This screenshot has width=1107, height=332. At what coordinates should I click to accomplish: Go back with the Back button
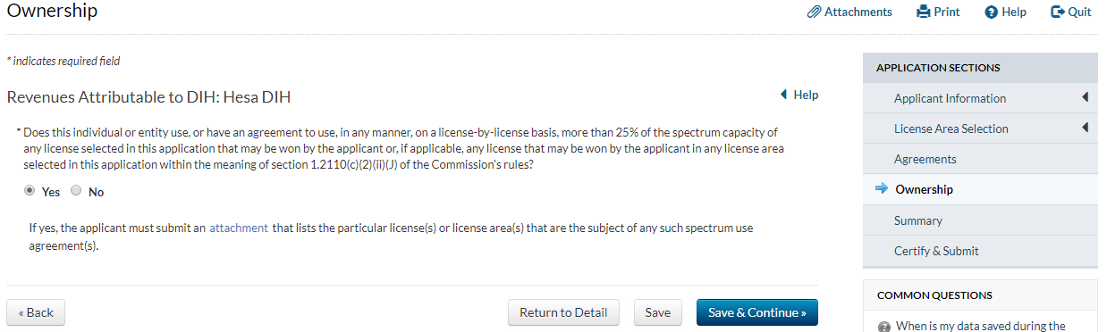(x=36, y=312)
